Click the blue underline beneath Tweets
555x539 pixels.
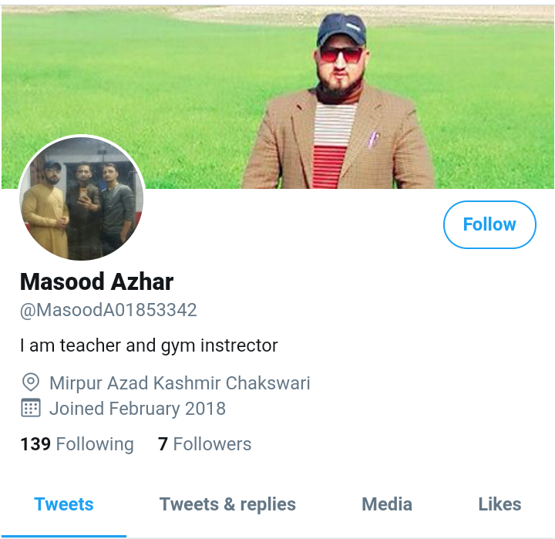coord(64,536)
